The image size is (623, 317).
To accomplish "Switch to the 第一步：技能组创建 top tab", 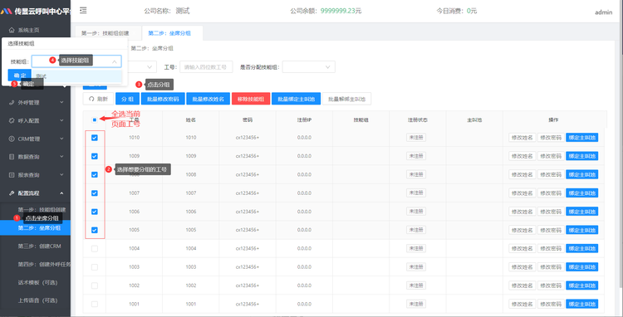I will (105, 33).
